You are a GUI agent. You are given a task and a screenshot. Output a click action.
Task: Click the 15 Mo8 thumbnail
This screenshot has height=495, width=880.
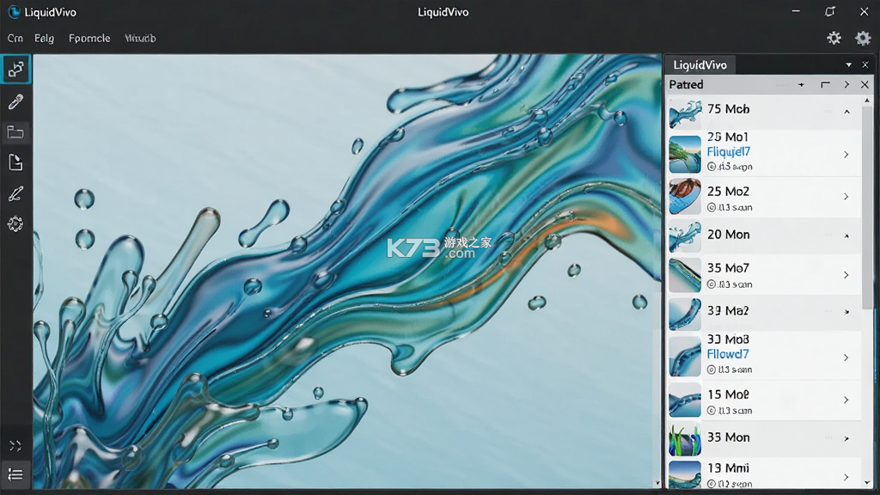[685, 400]
